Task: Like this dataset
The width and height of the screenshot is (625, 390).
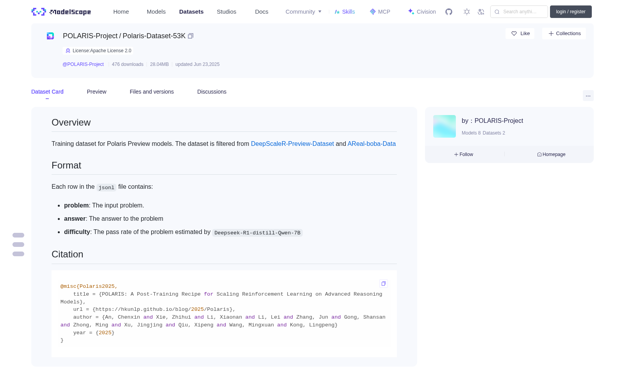Action: point(520,34)
